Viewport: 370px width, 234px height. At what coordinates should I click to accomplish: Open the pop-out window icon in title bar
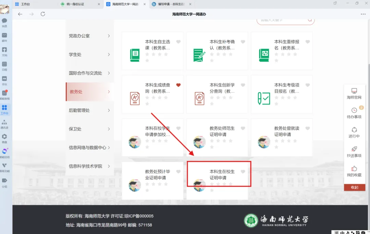coord(335,3)
